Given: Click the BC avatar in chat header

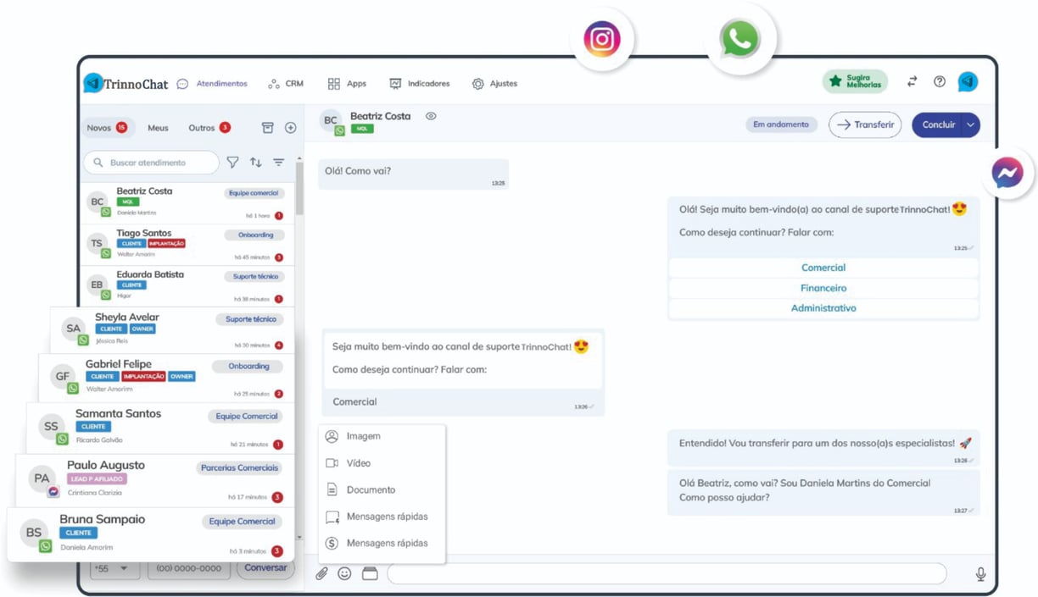Looking at the screenshot, I should click(x=331, y=121).
